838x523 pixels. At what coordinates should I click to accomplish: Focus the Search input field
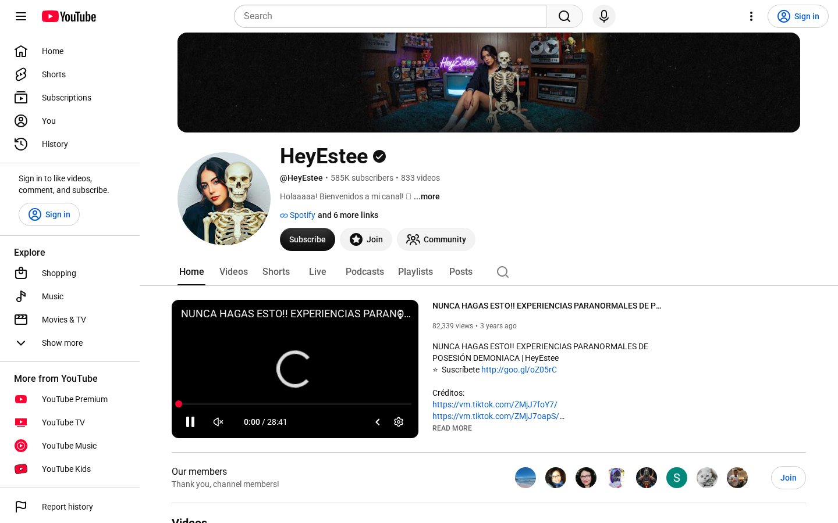click(x=390, y=16)
